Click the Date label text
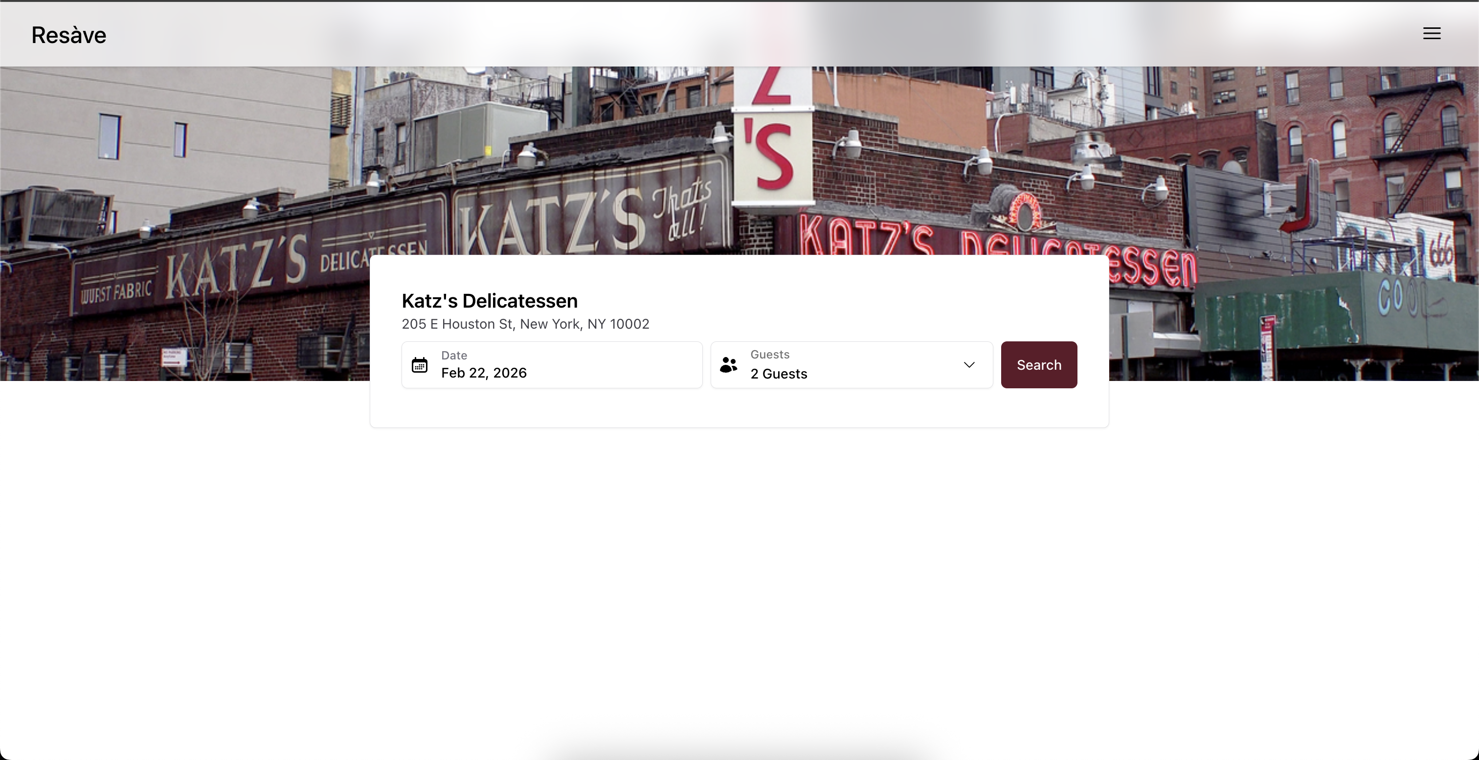Screen dimensions: 1479x760 pyautogui.click(x=453, y=356)
